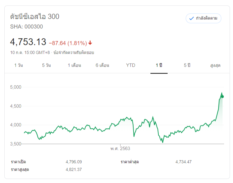This screenshot has height=183, width=233.
Task: Select the 5 วัน range tab
Action: pyautogui.click(x=46, y=65)
